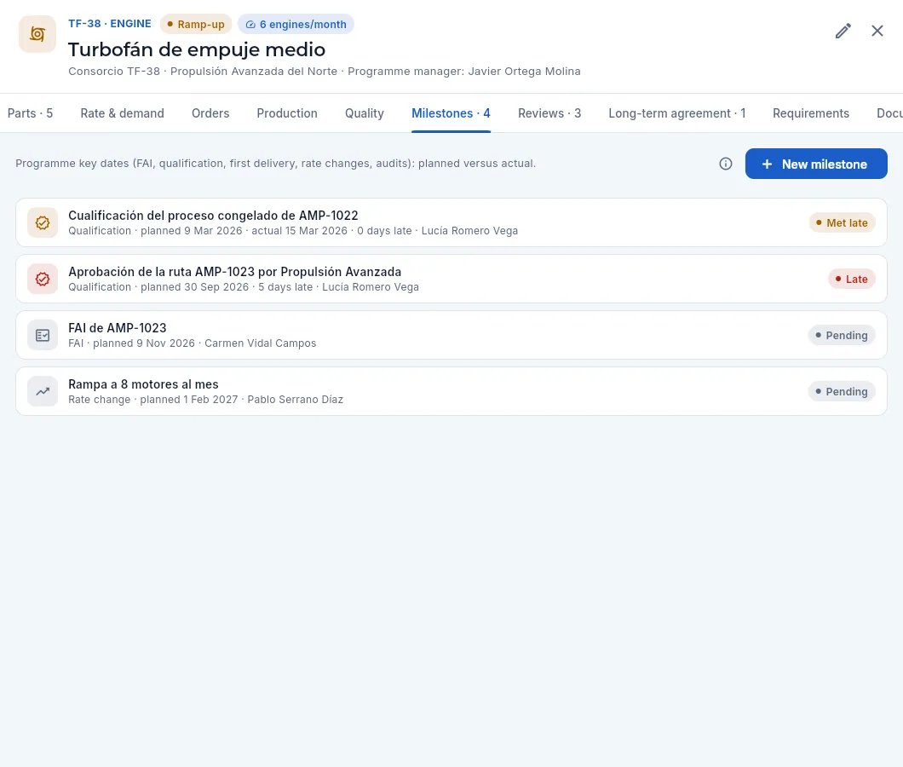Click the title "Turbofán de empuje medio"
The width and height of the screenshot is (903, 767).
[197, 49]
